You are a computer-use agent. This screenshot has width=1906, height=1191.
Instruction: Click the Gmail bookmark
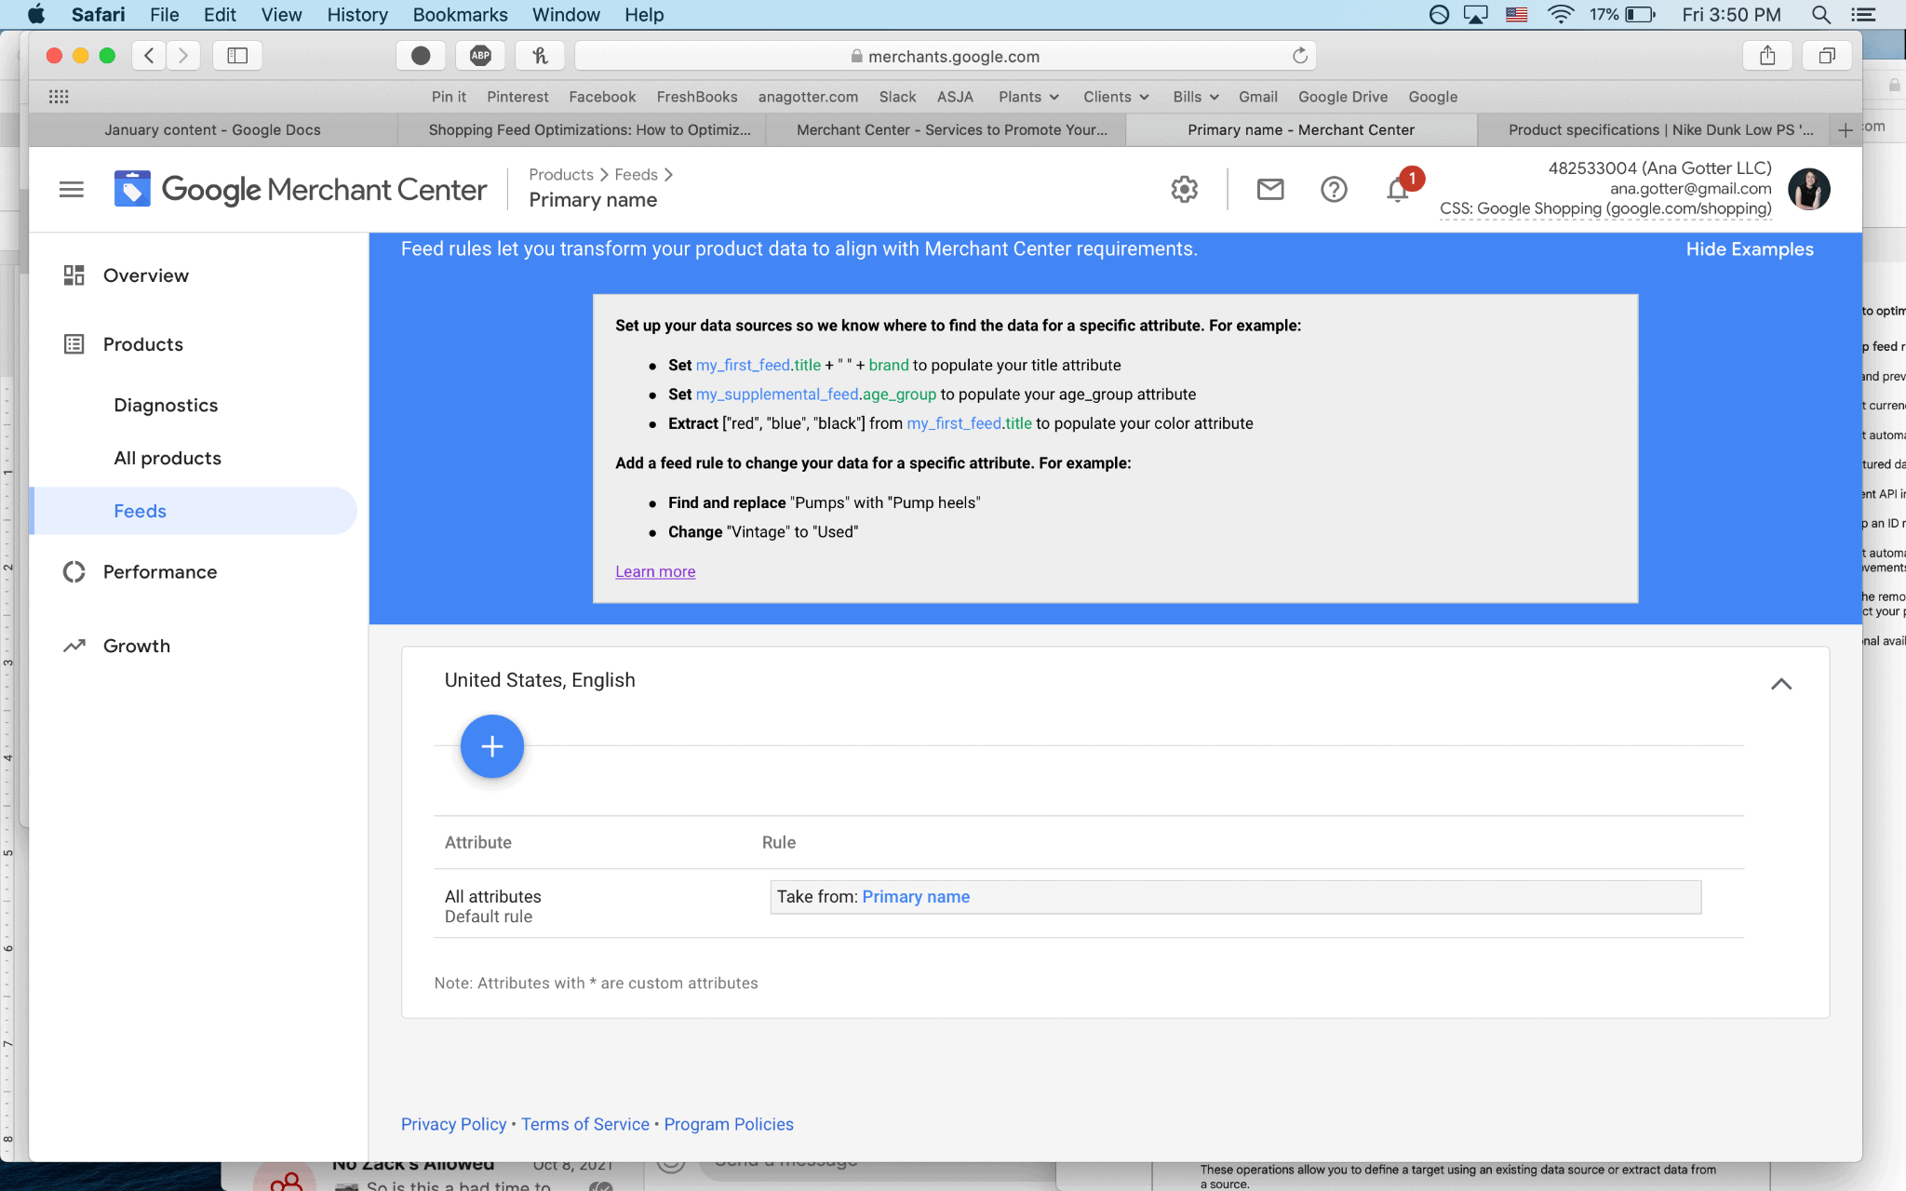point(1258,97)
